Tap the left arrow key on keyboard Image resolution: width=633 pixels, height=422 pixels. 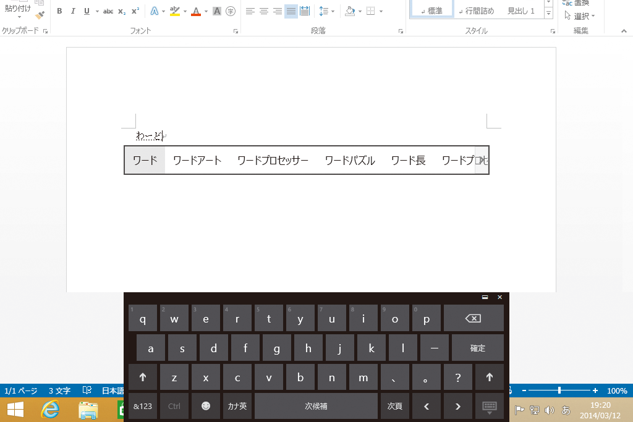click(x=427, y=407)
